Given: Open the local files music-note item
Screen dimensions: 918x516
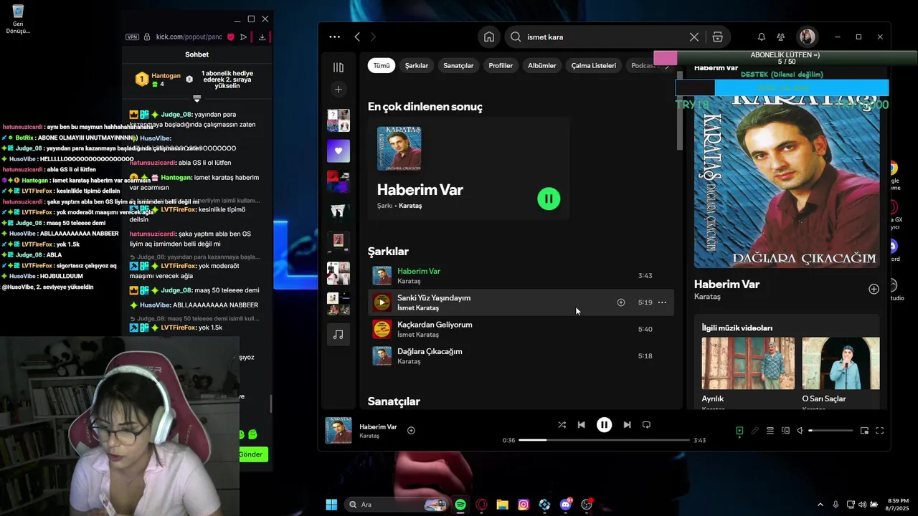Looking at the screenshot, I should click(x=339, y=335).
